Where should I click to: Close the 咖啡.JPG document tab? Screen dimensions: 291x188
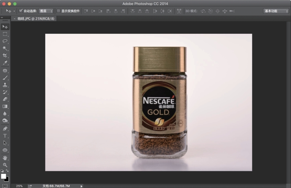(15, 18)
